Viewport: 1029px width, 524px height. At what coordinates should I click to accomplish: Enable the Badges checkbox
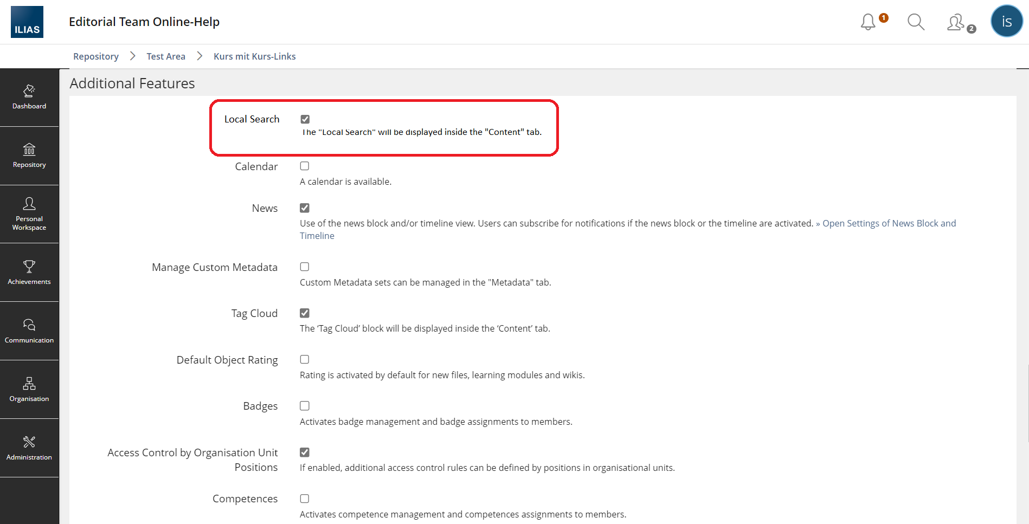[x=305, y=406]
